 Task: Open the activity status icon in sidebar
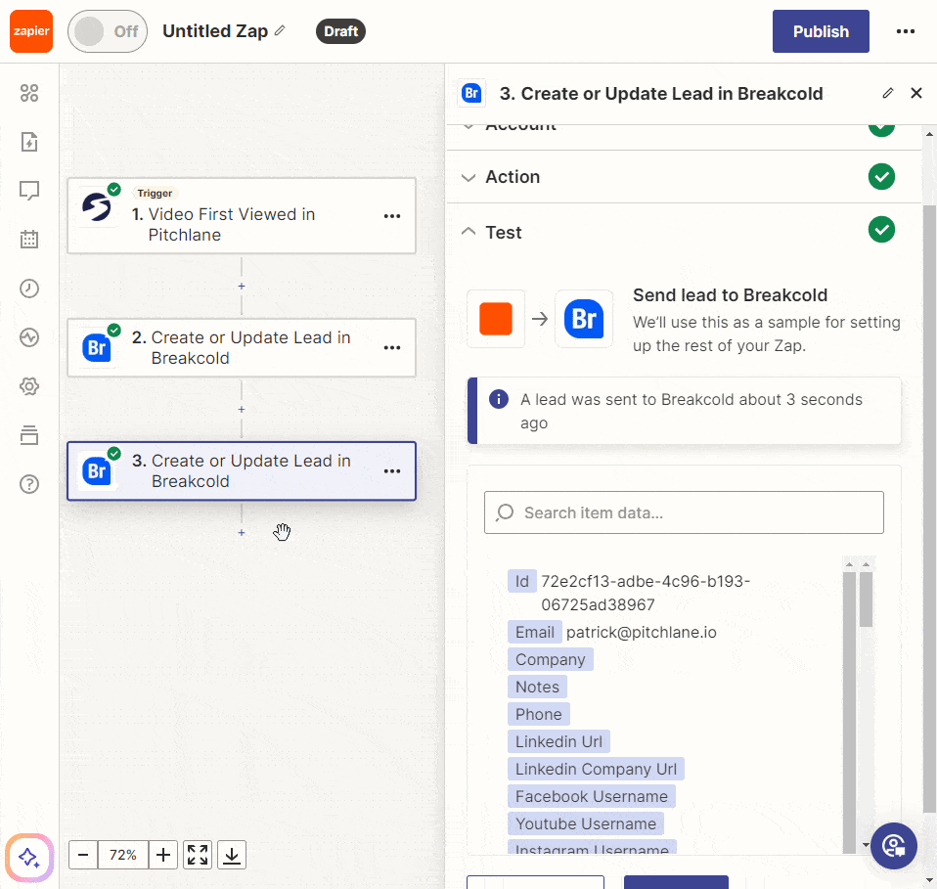29,337
